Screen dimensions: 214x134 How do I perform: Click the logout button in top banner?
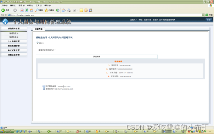tap(209, 19)
